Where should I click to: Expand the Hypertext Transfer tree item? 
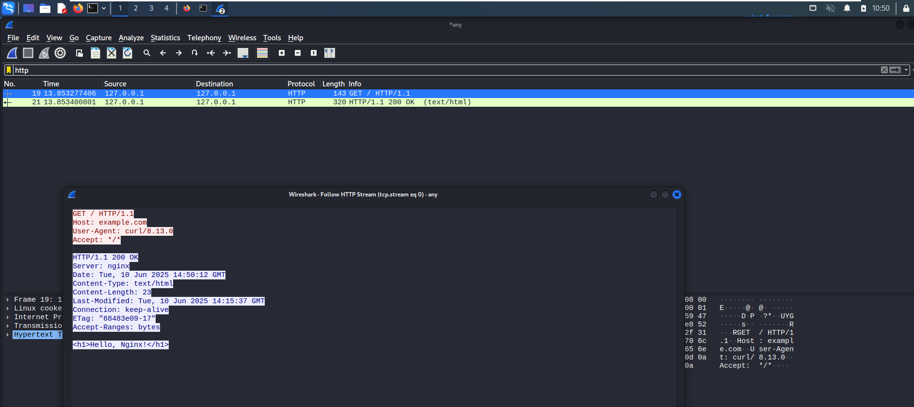8,335
